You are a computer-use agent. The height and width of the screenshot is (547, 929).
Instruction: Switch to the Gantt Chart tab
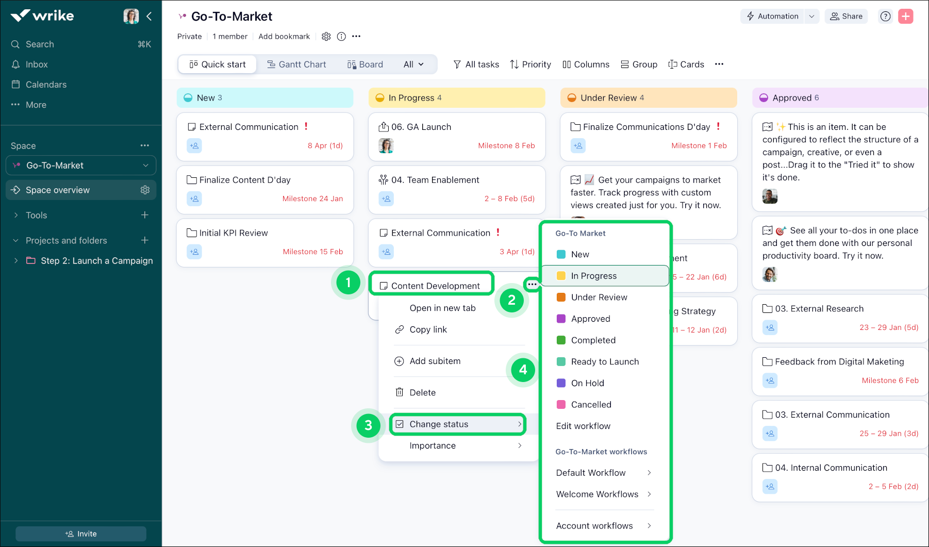[296, 64]
